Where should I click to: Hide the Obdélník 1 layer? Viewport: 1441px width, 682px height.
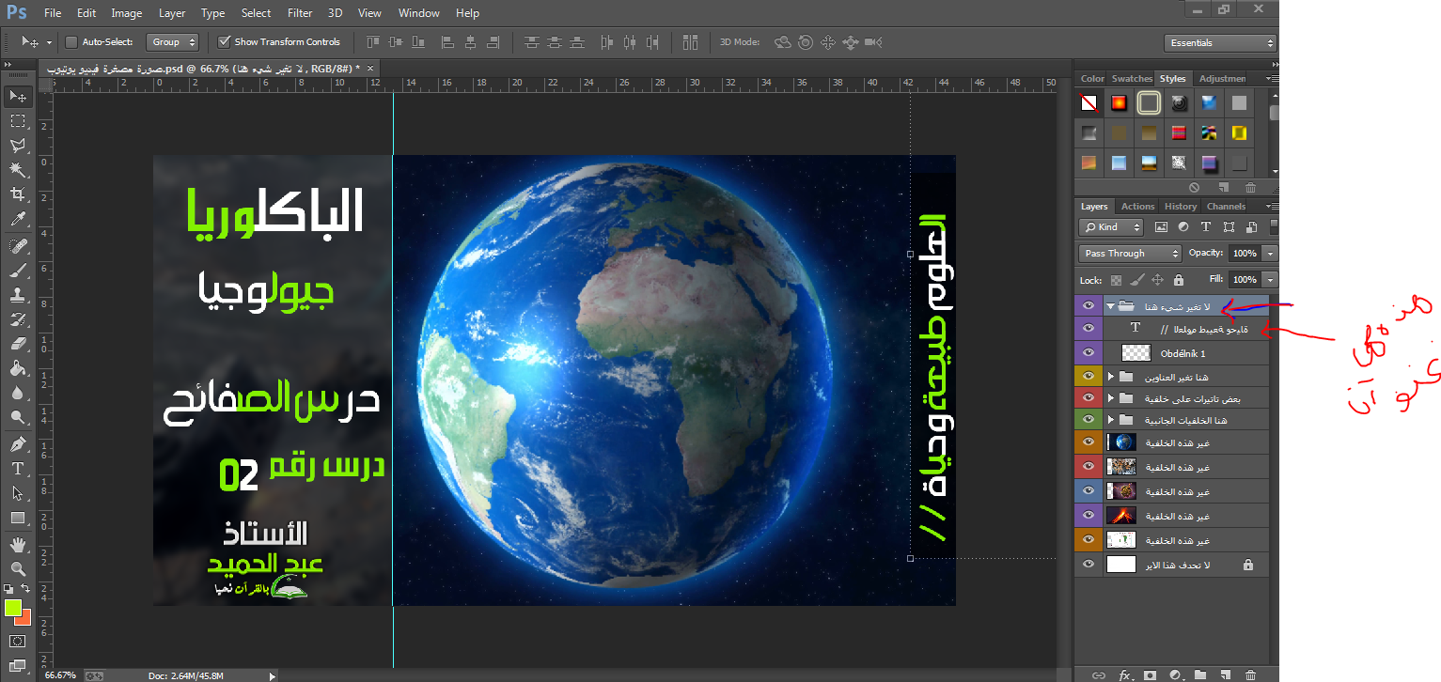pyautogui.click(x=1089, y=353)
